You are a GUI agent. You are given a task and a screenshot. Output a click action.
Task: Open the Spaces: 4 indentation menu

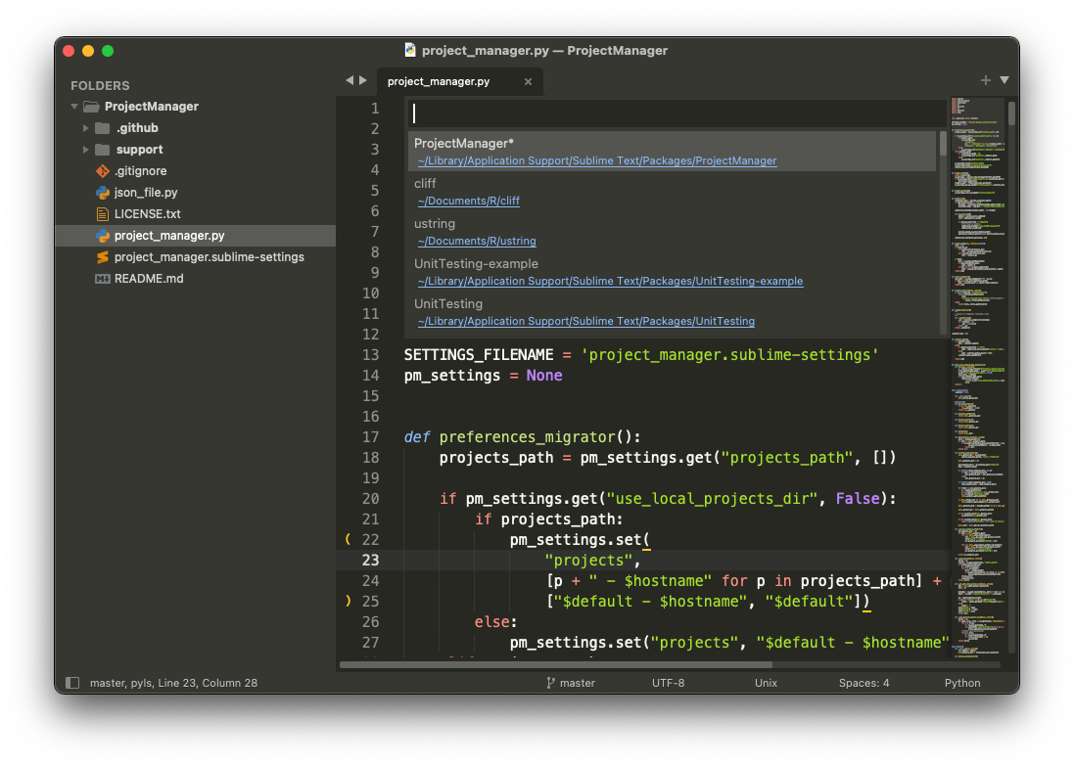864,683
